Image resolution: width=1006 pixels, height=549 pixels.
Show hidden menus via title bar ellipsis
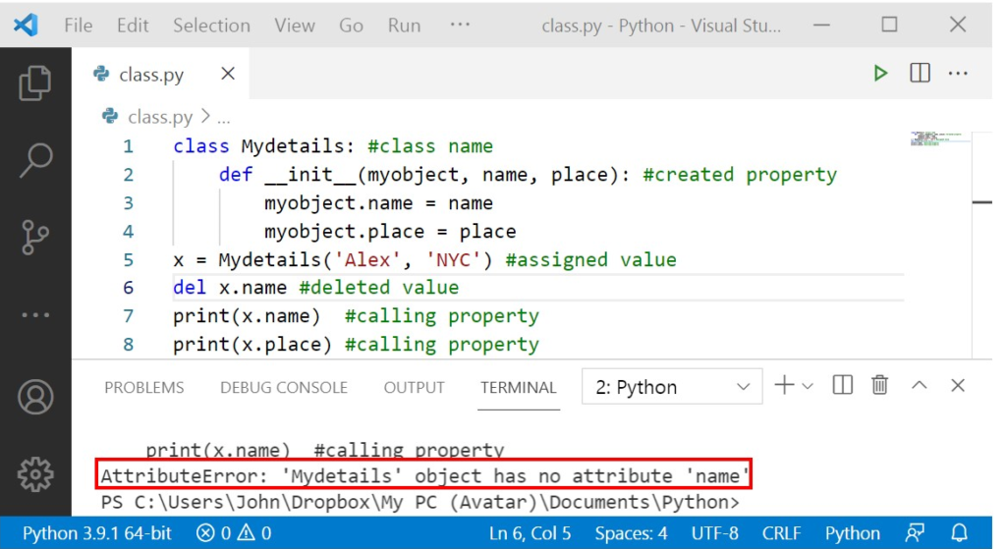[x=460, y=25]
